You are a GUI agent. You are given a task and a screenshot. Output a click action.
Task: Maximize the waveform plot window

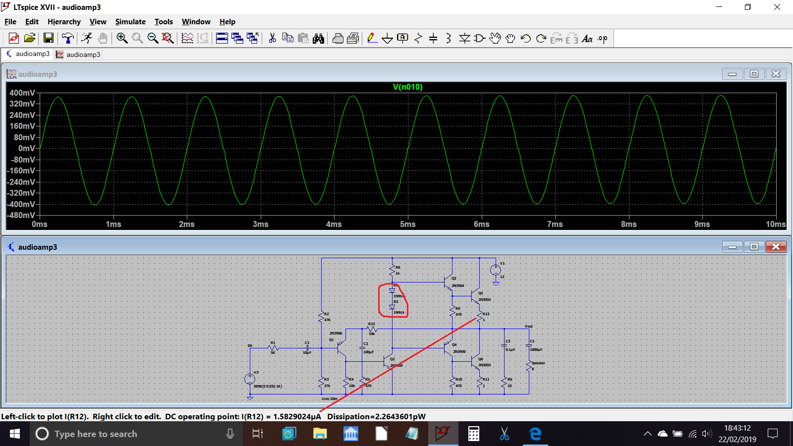tap(754, 74)
